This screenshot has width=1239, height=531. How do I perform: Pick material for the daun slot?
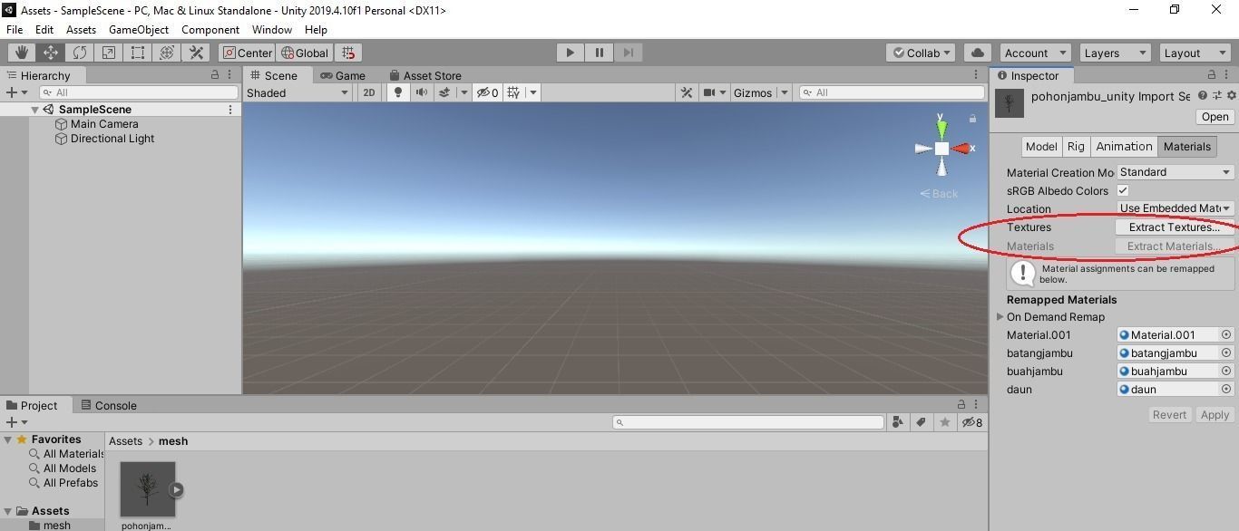tap(1226, 390)
